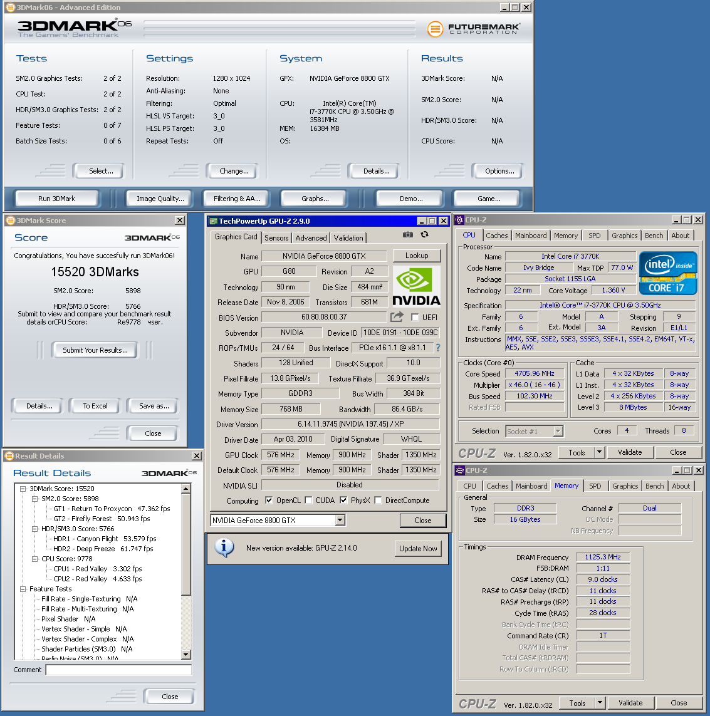The image size is (710, 716).
Task: Click Submit Your Results button
Action: (95, 350)
